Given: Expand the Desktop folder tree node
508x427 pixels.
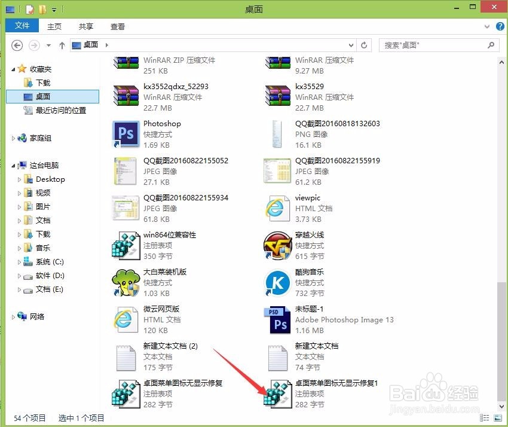Looking at the screenshot, I should (19, 179).
